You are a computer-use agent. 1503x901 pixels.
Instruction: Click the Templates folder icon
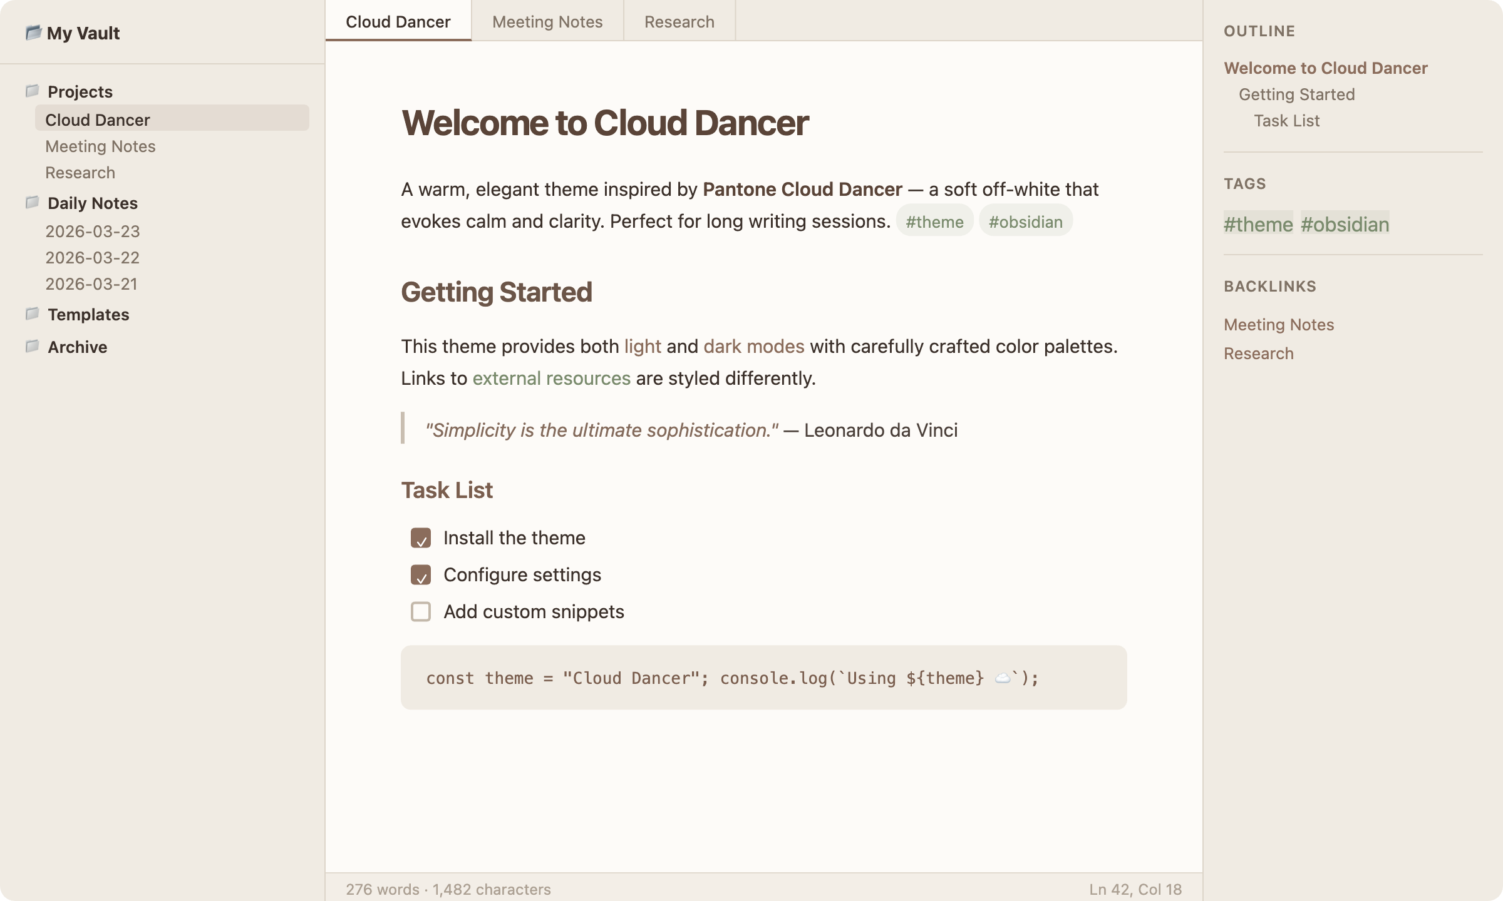33,314
